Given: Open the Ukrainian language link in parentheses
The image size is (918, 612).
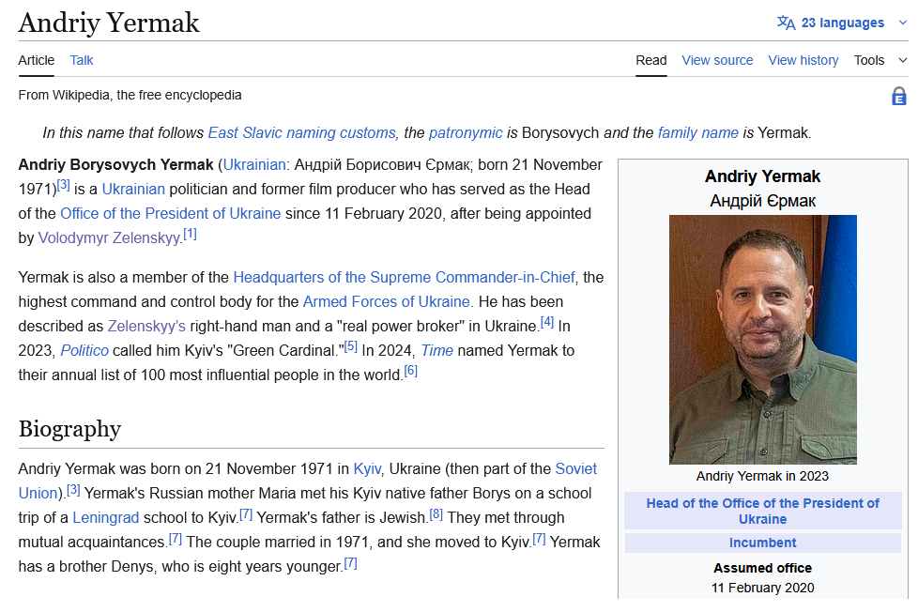Looking at the screenshot, I should 254,164.
